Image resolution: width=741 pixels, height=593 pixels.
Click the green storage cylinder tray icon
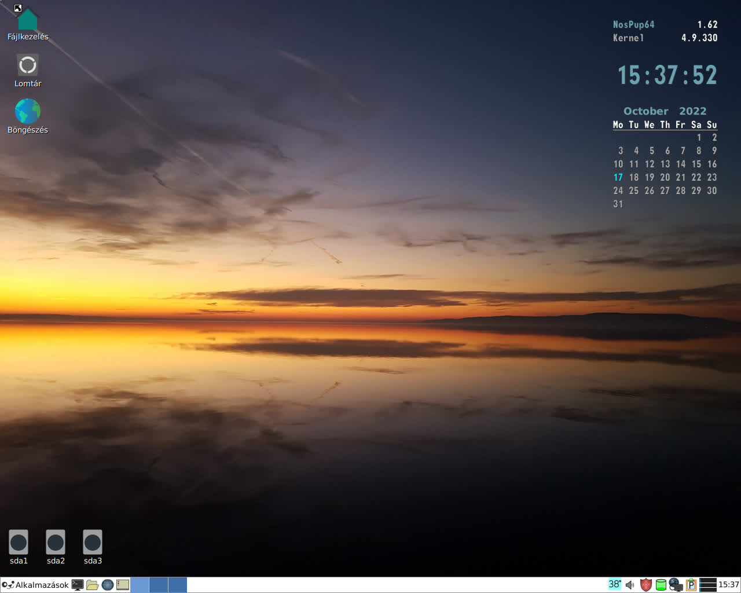click(661, 585)
